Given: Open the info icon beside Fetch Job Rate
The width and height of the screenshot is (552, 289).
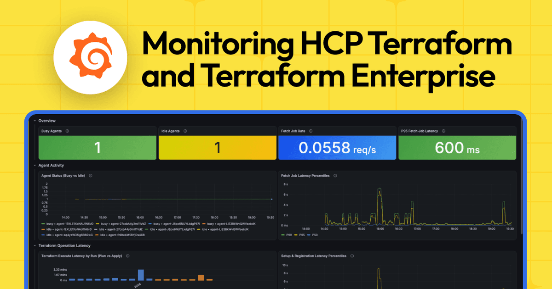Looking at the screenshot, I should [x=310, y=131].
